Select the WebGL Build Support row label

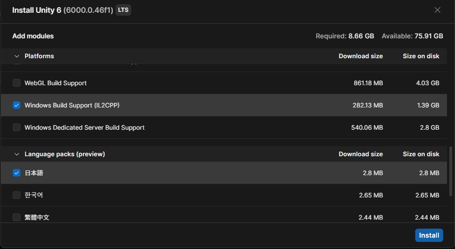click(x=55, y=83)
